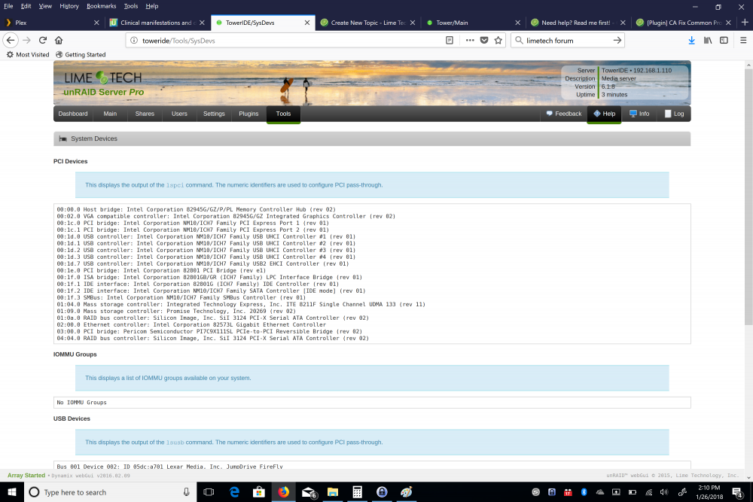Screen dimensions: 753x502
Task: Open Windows Start menu
Action: point(11,492)
